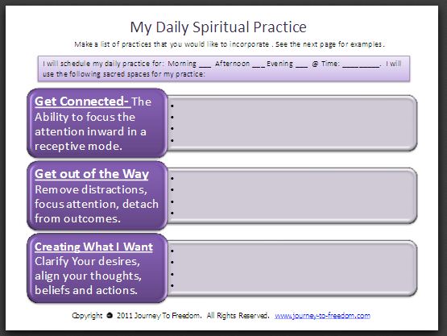Click the My Daily Spiritual Practice title
This screenshot has height=336, width=447.
click(218, 27)
